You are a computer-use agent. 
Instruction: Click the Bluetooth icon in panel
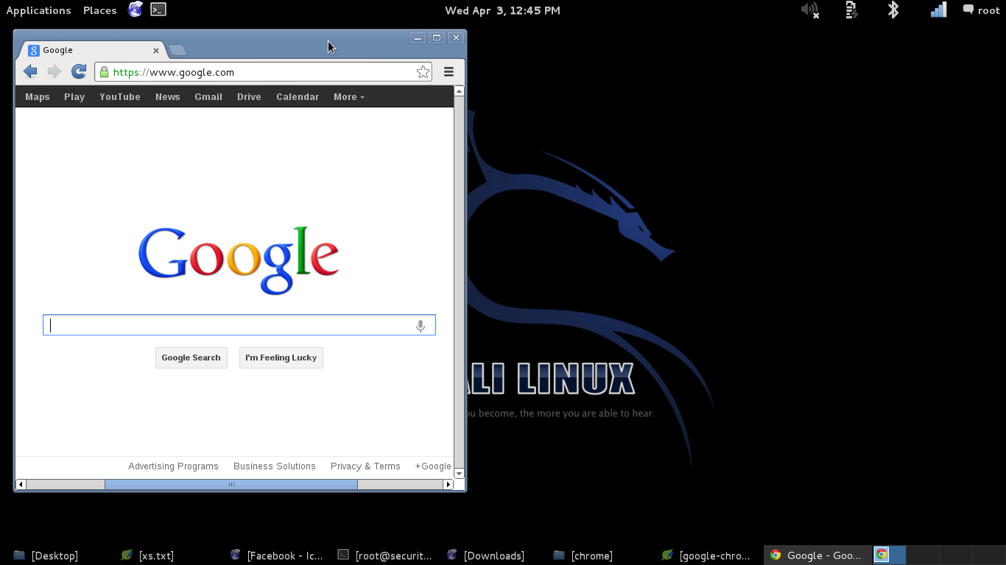[893, 10]
